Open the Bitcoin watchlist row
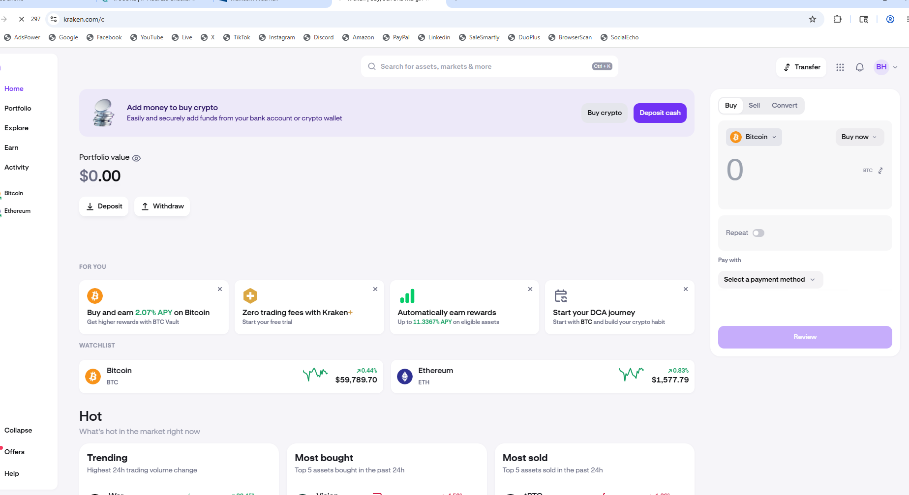 231,377
